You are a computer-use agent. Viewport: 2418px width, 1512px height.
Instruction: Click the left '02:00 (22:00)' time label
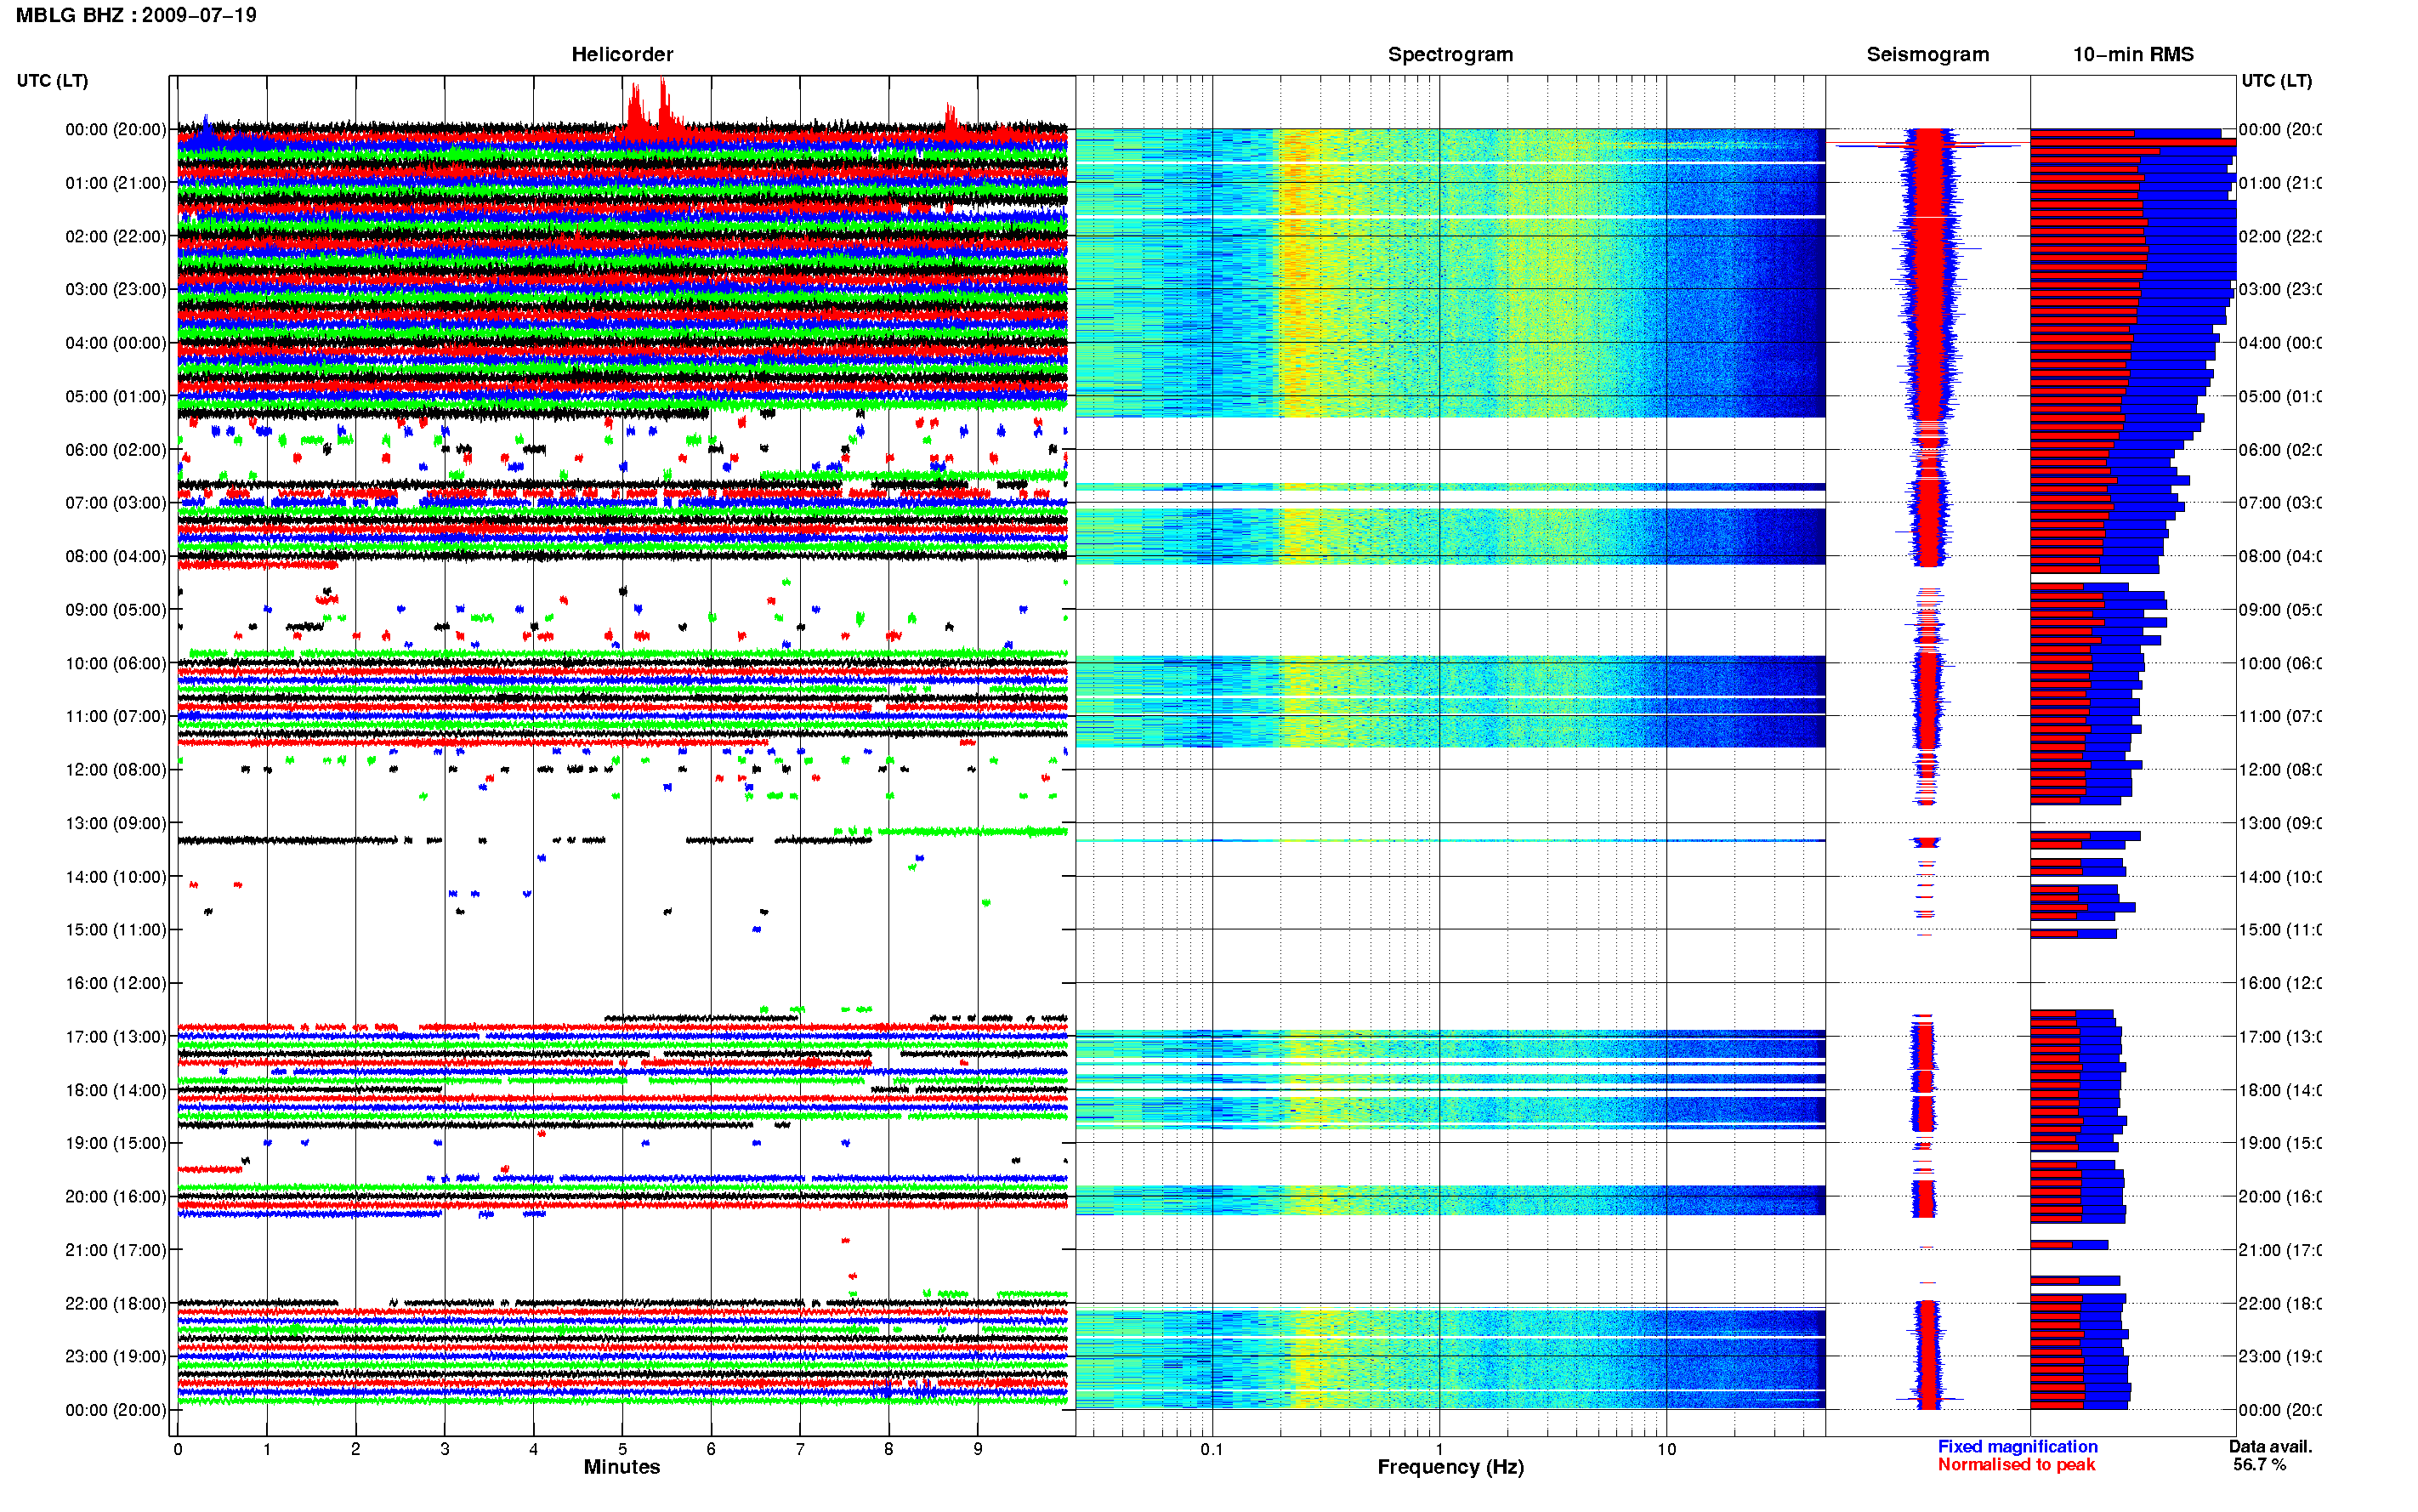click(x=116, y=236)
